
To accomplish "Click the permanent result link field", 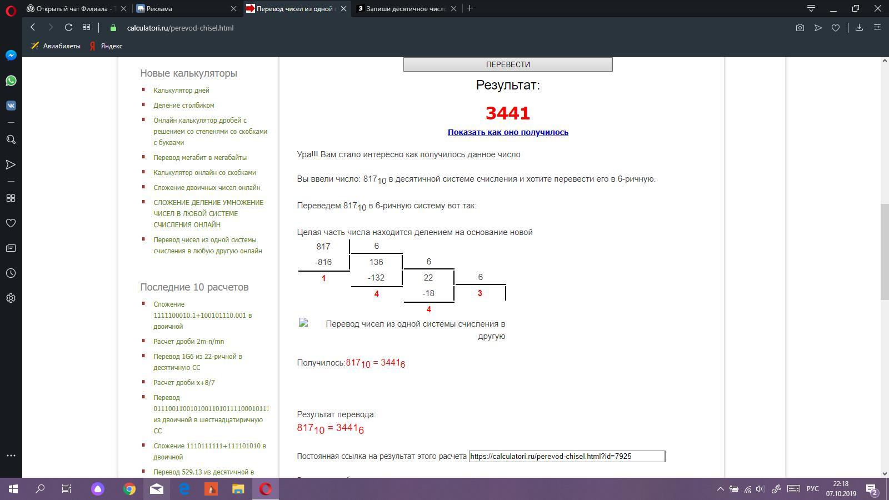I will (x=567, y=456).
